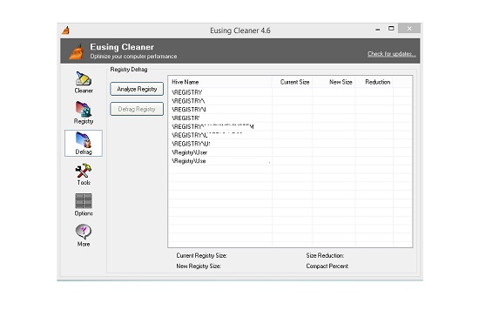Screen dimensions: 479x317
Task: Click the broom logo in the header banner
Action: point(77,51)
